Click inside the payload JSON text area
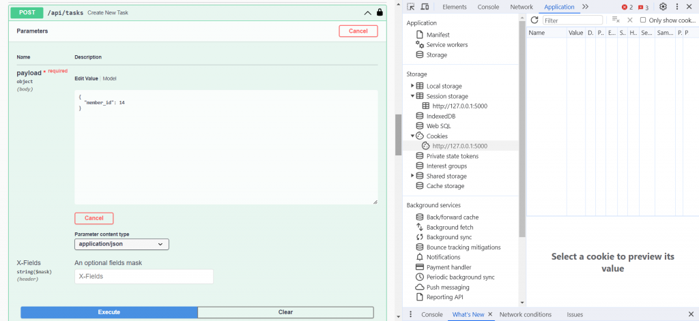 point(226,147)
